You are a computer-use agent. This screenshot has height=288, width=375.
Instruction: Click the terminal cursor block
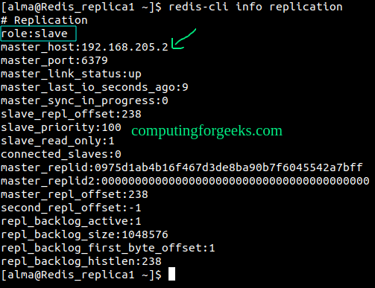point(171,274)
